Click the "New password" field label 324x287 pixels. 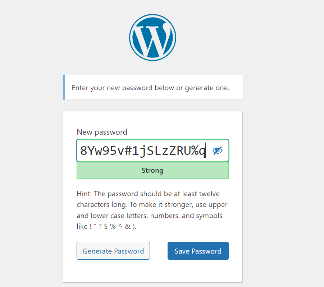pos(102,132)
